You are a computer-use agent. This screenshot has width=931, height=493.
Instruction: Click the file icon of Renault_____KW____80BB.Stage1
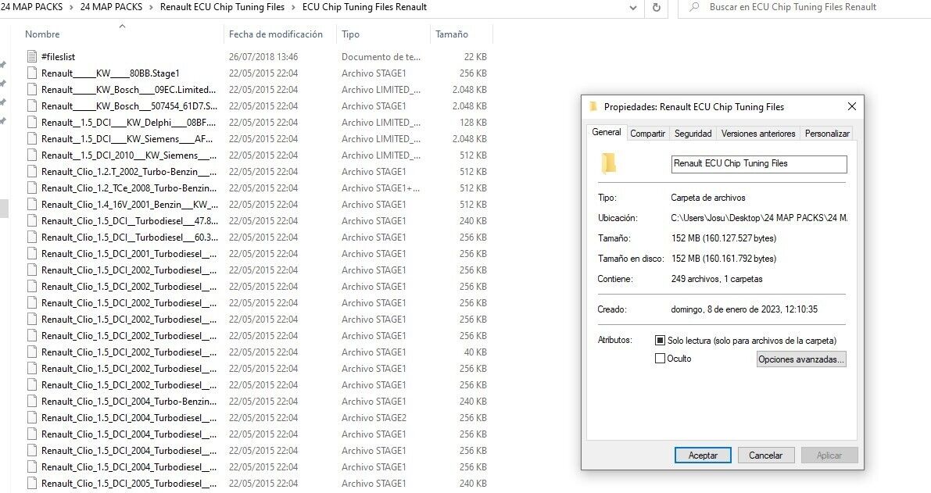tap(31, 73)
